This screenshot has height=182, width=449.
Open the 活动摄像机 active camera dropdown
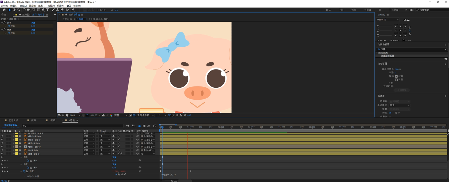click(x=146, y=115)
